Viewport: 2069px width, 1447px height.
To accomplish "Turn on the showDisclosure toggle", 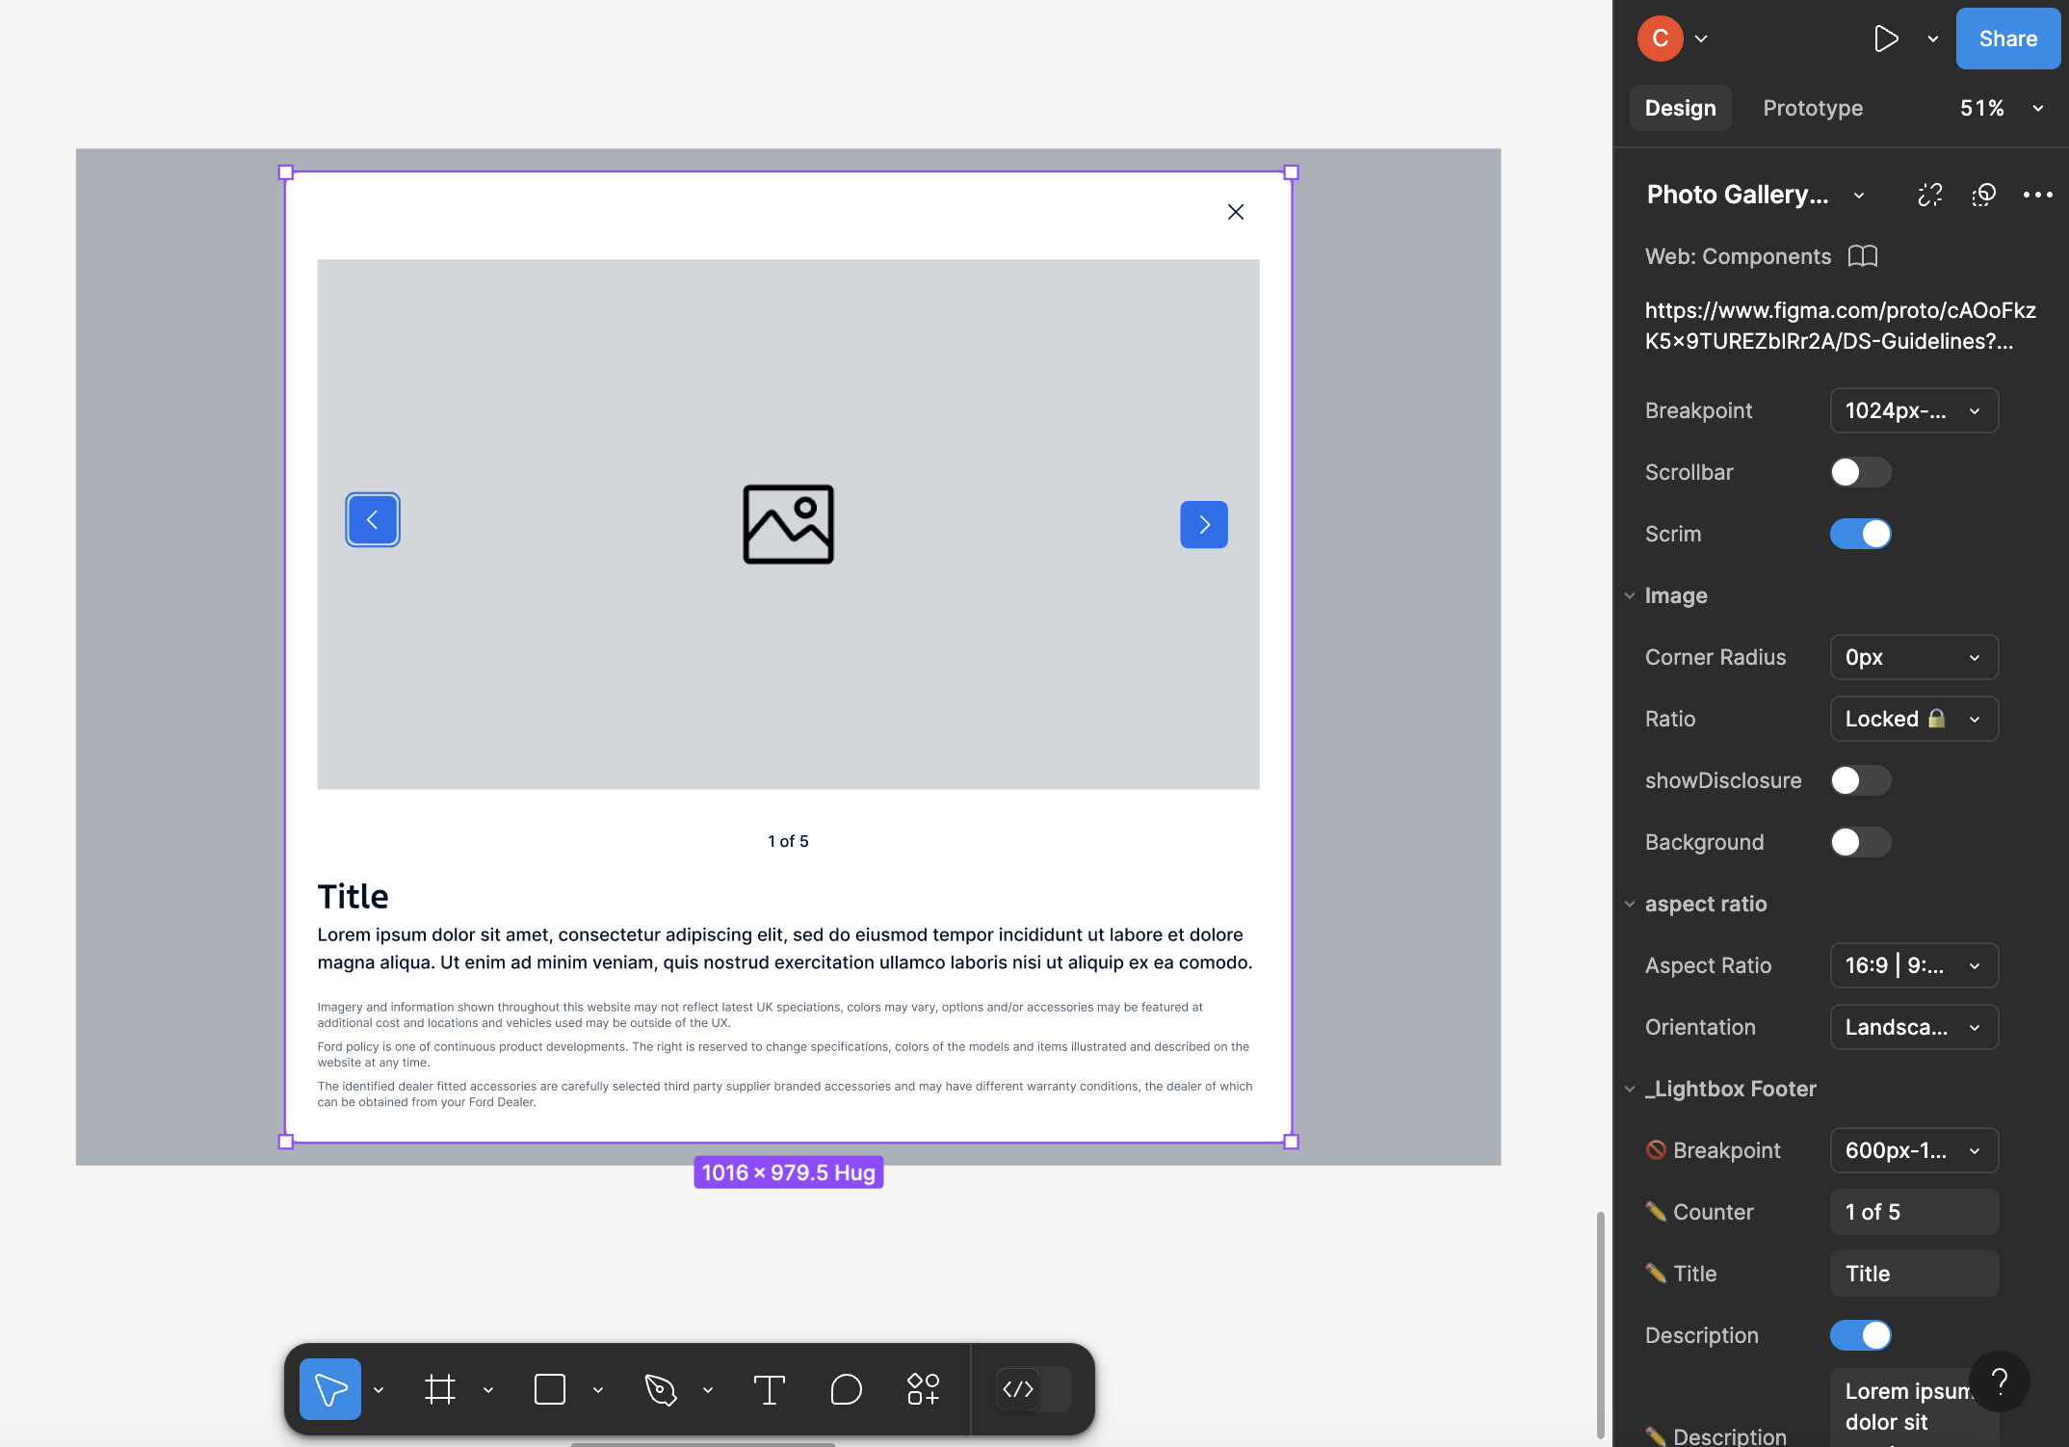I will [x=1860, y=780].
